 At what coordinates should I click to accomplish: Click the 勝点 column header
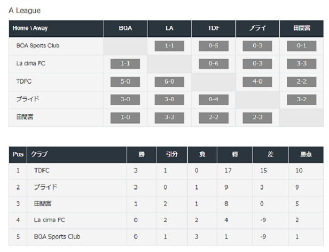pos(306,155)
